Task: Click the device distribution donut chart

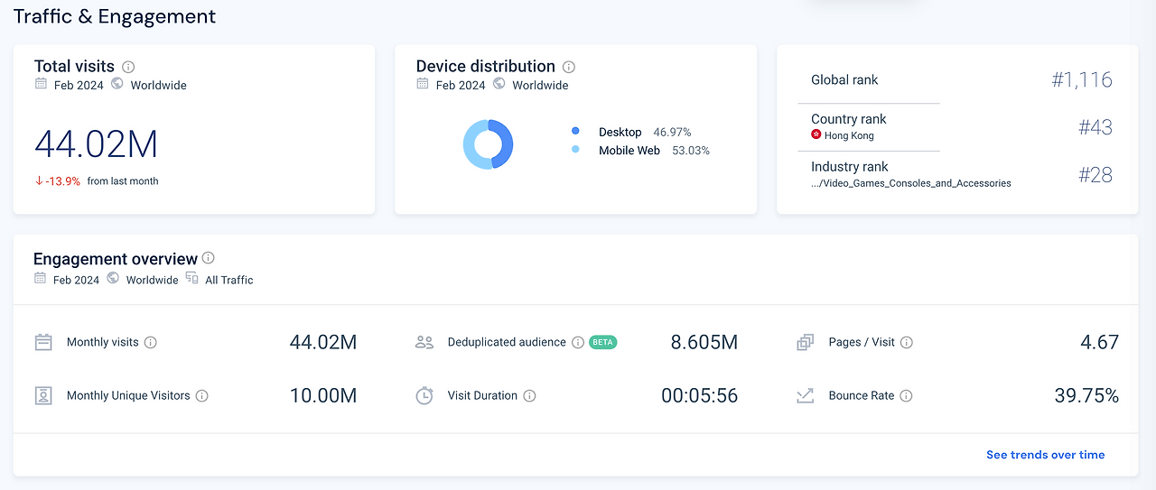Action: (489, 144)
